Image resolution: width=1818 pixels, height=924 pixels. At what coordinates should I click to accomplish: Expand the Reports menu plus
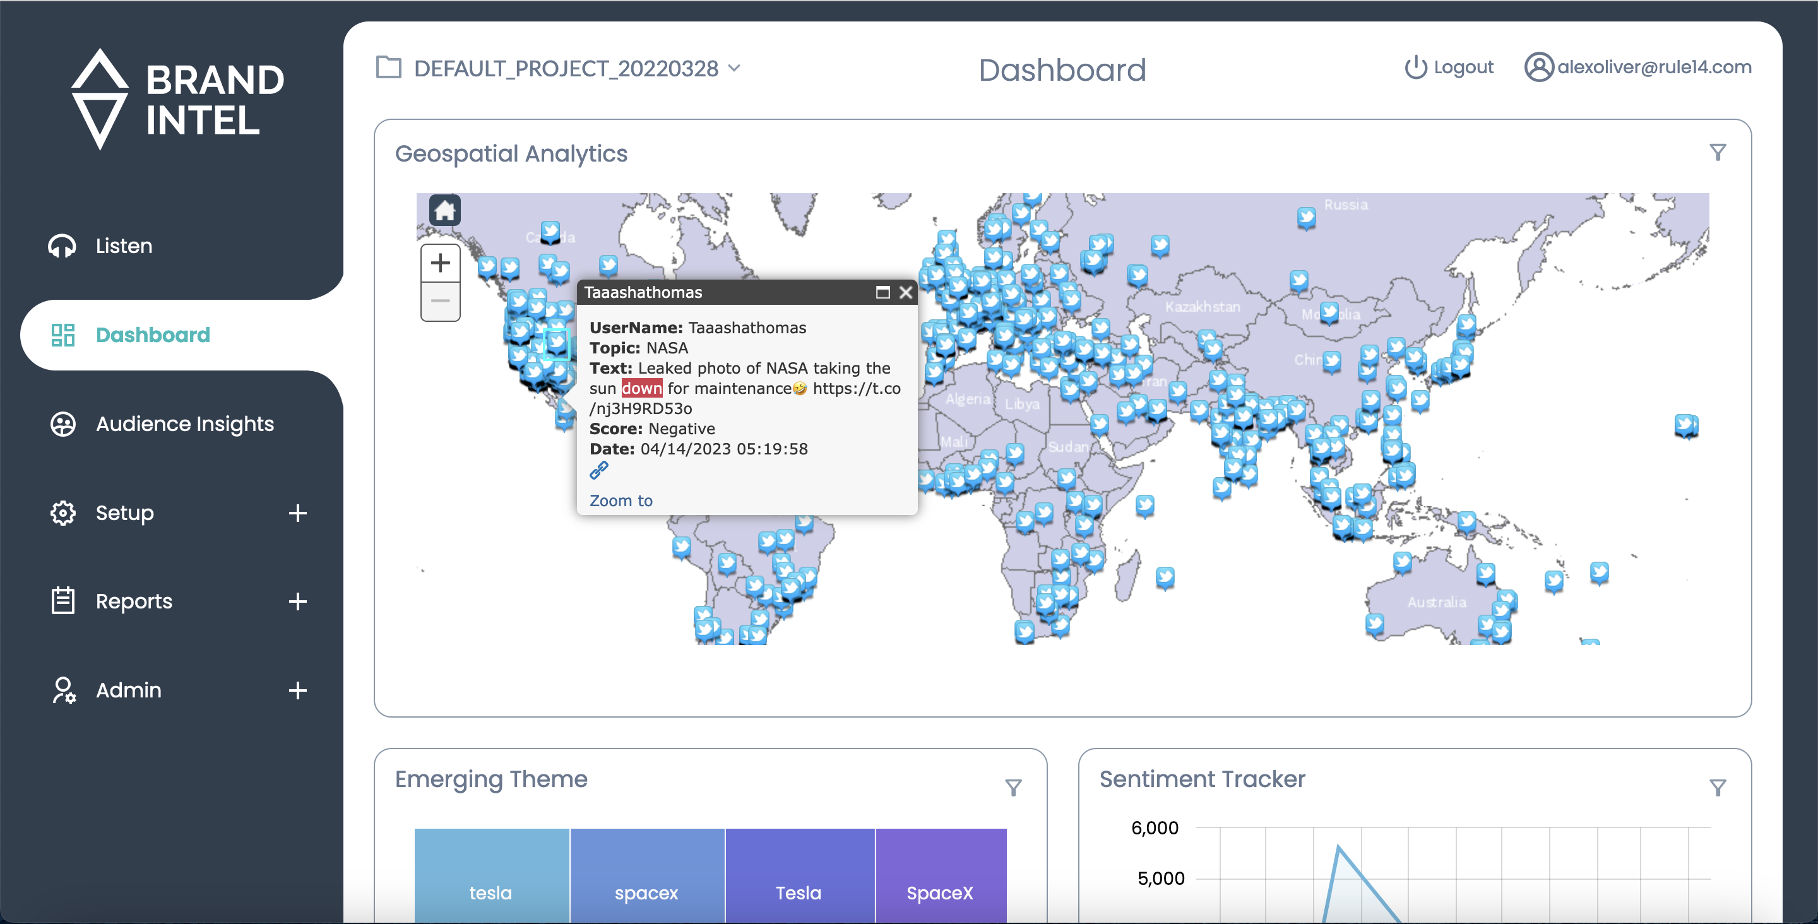tap(298, 601)
